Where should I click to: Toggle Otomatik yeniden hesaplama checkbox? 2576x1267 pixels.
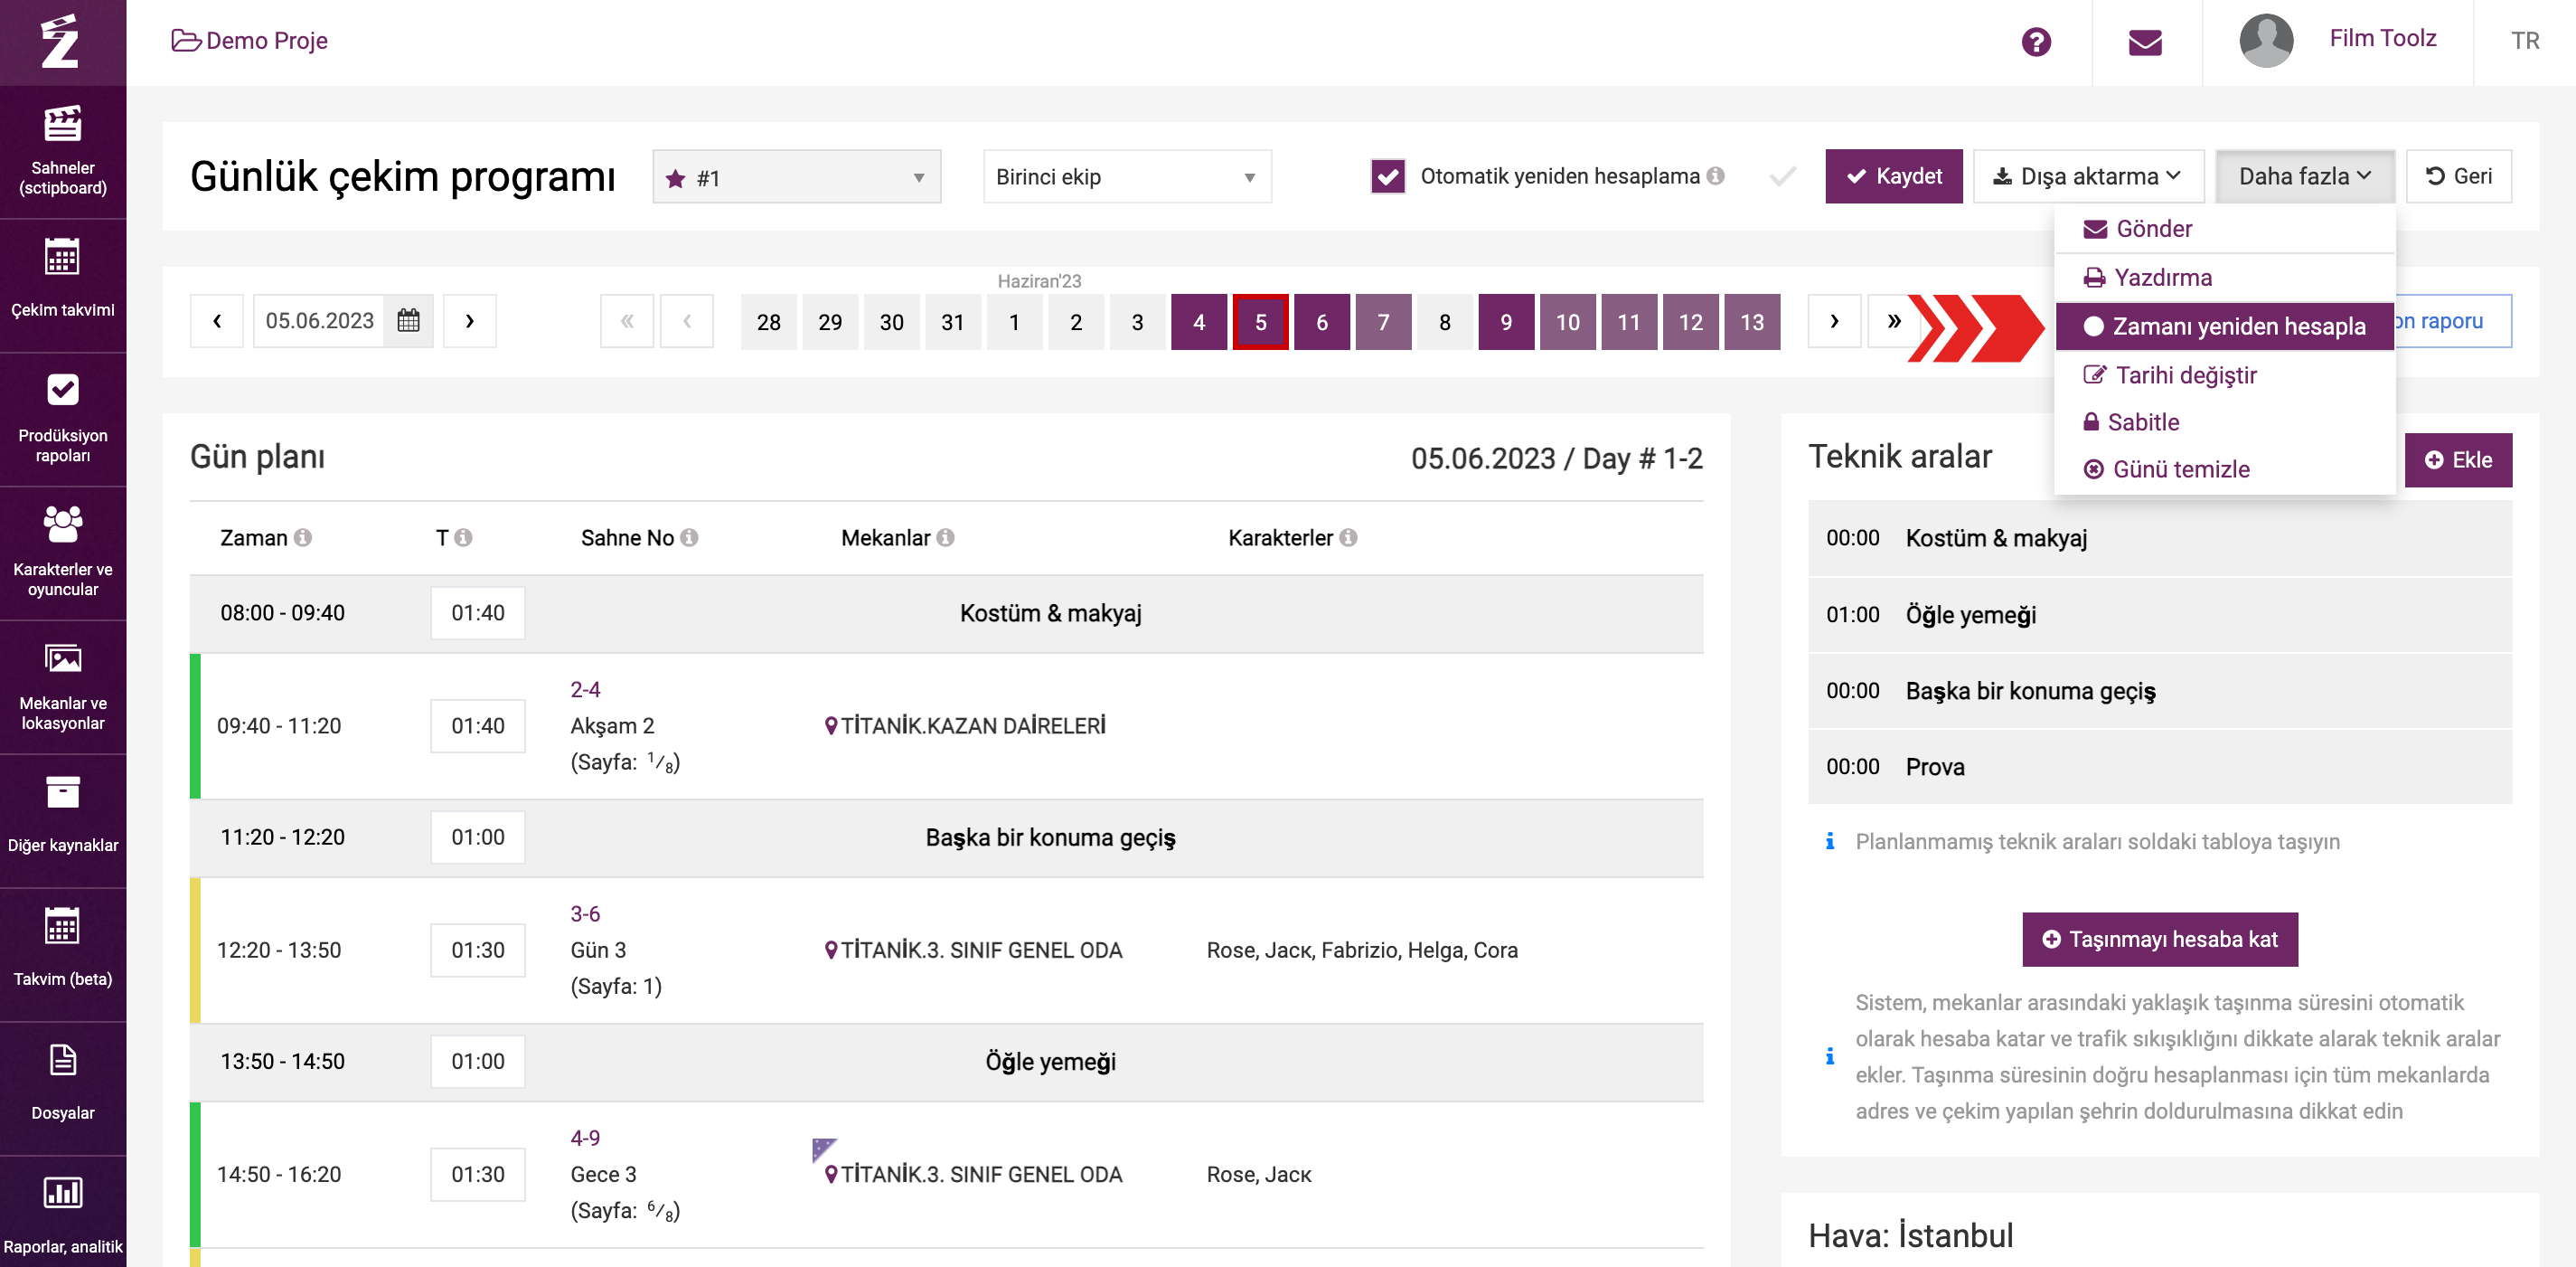[1387, 176]
